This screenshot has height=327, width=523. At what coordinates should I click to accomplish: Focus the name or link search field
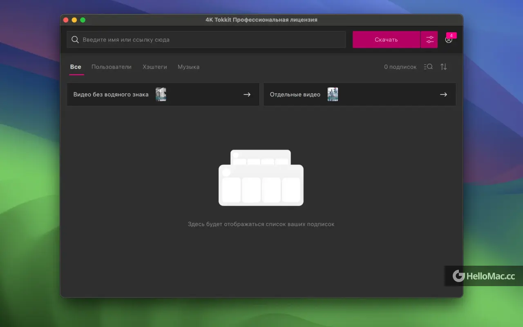206,40
